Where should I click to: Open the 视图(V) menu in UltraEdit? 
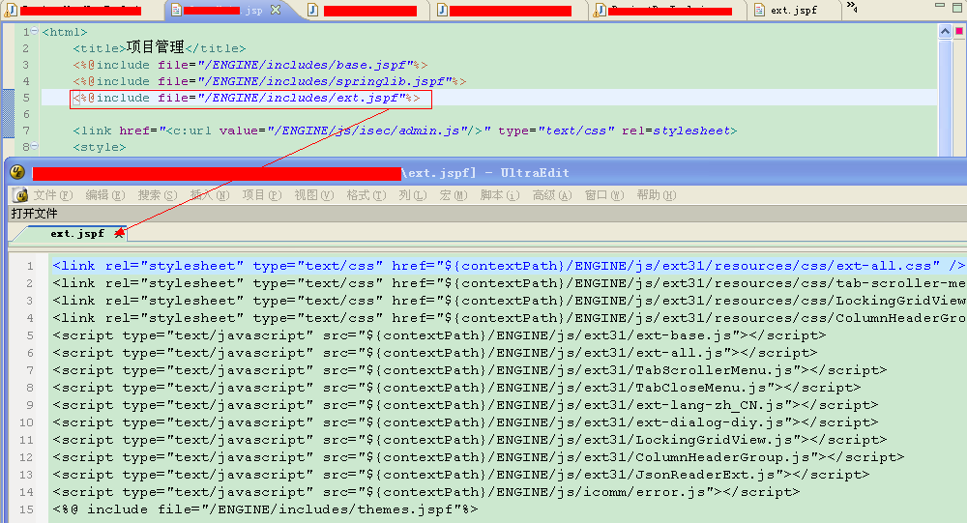point(314,195)
